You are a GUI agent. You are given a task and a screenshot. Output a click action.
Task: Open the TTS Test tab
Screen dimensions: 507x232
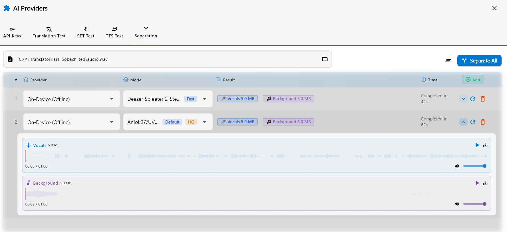tap(114, 32)
